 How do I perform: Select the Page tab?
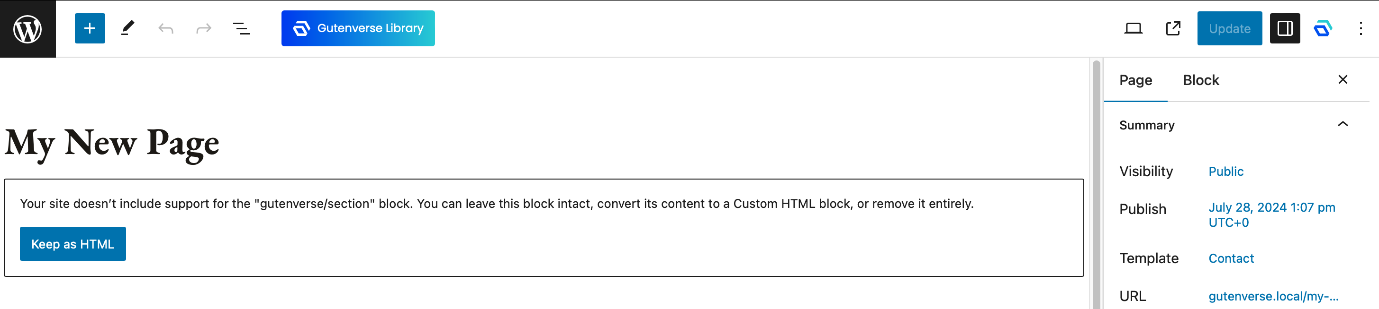[1135, 81]
